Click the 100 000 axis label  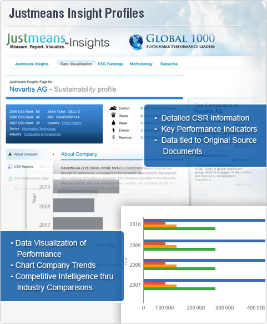pos(164,308)
